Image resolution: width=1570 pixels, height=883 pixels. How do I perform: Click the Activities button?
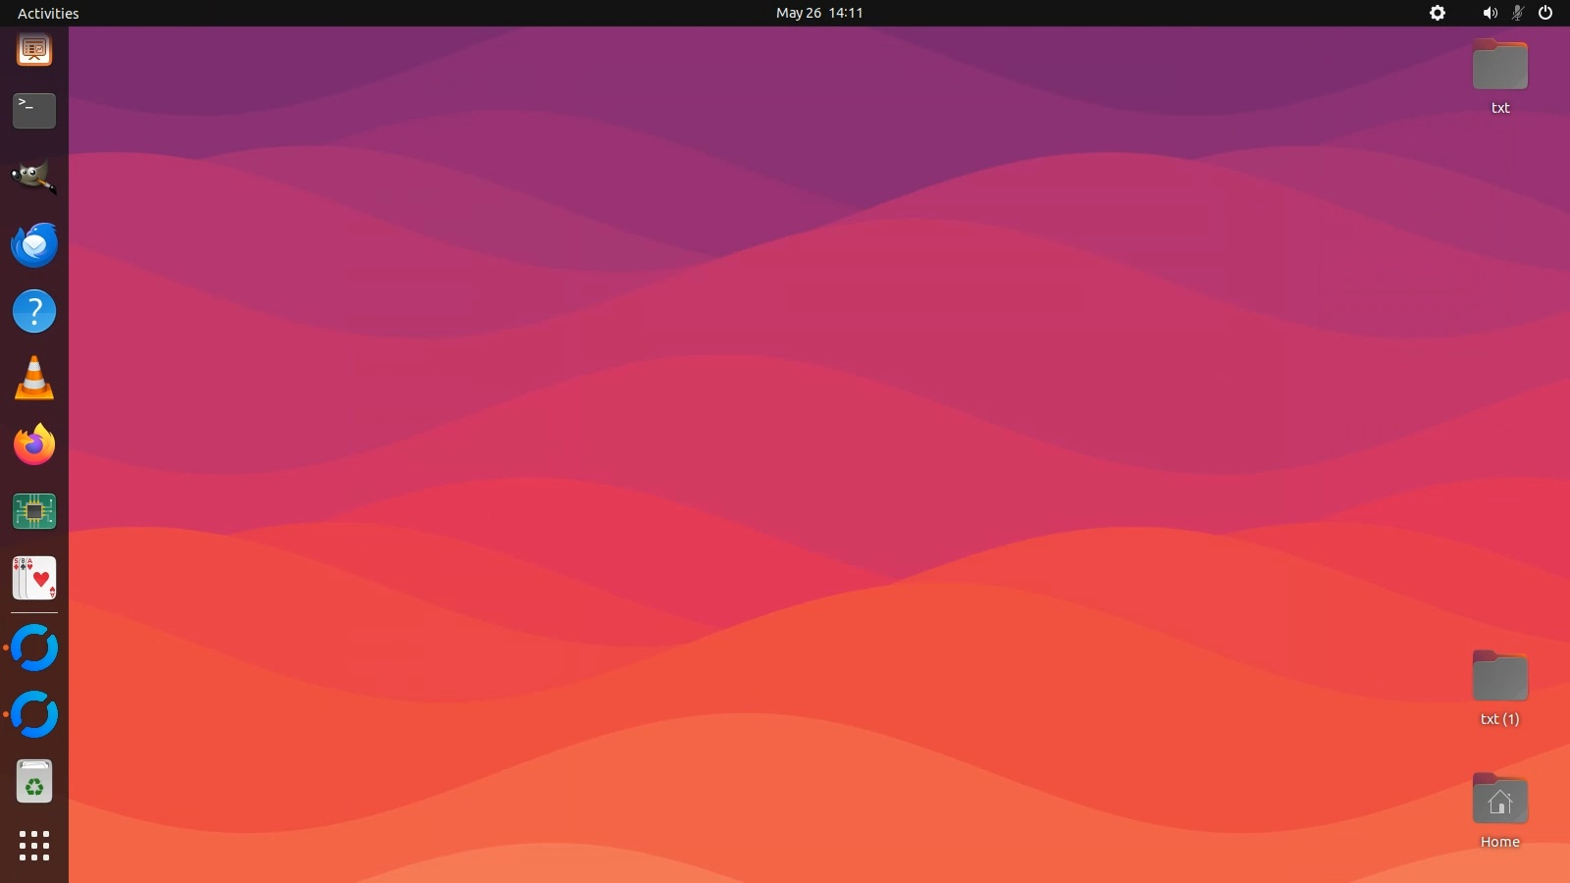click(48, 13)
